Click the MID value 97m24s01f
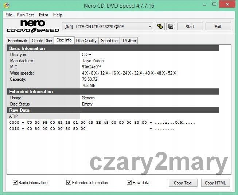This screenshot has height=195, width=238. click(91, 67)
